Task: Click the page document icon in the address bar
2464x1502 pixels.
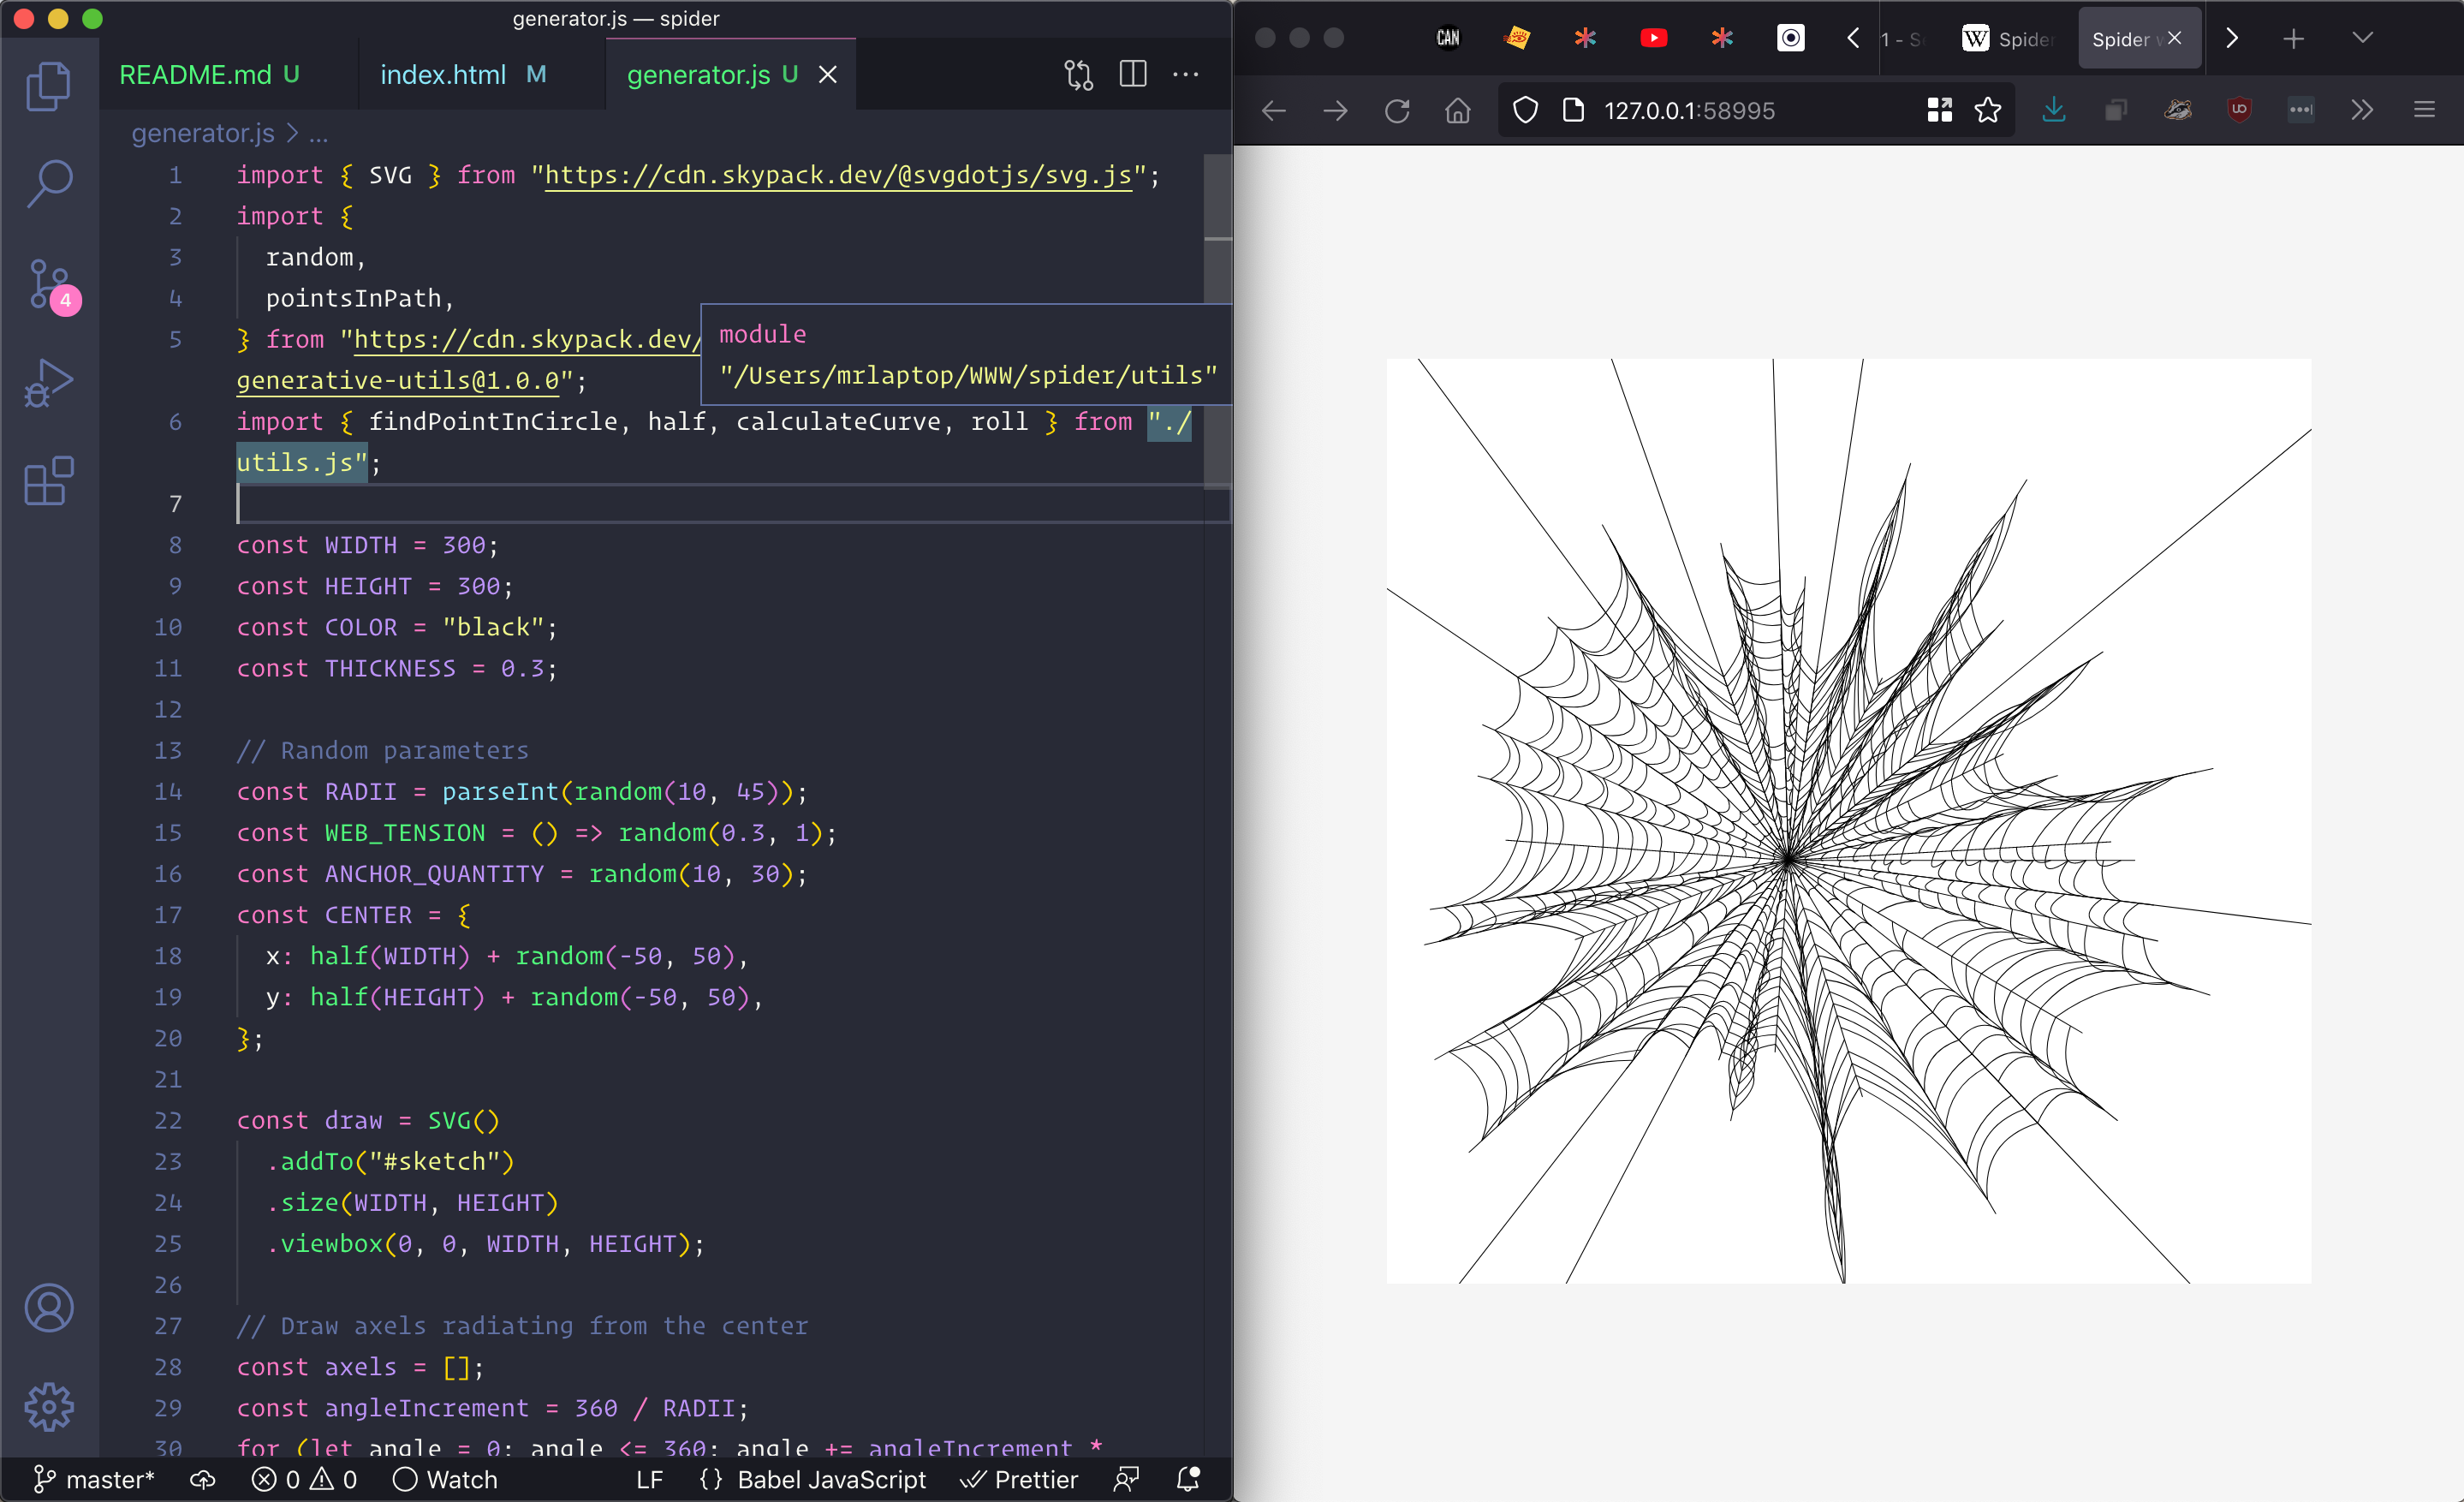Action: point(1573,110)
